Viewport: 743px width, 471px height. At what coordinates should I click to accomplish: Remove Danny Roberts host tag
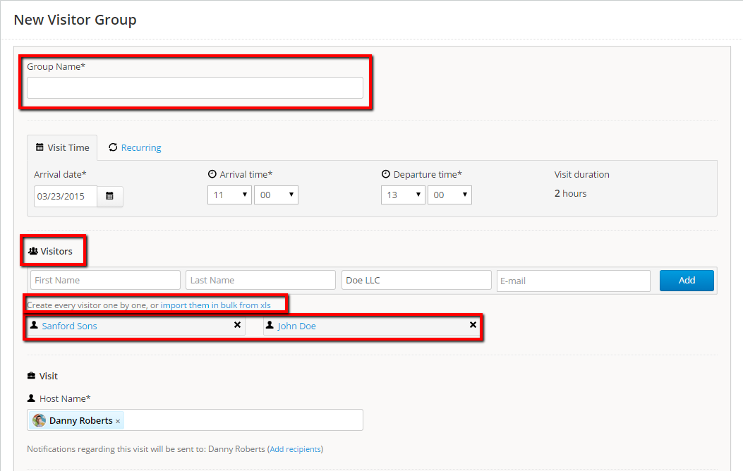pos(118,421)
